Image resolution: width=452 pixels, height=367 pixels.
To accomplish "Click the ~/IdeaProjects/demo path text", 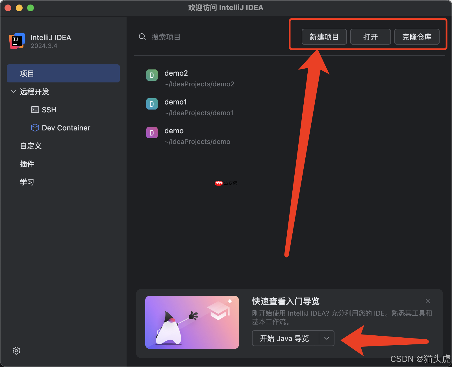I will pyautogui.click(x=197, y=142).
